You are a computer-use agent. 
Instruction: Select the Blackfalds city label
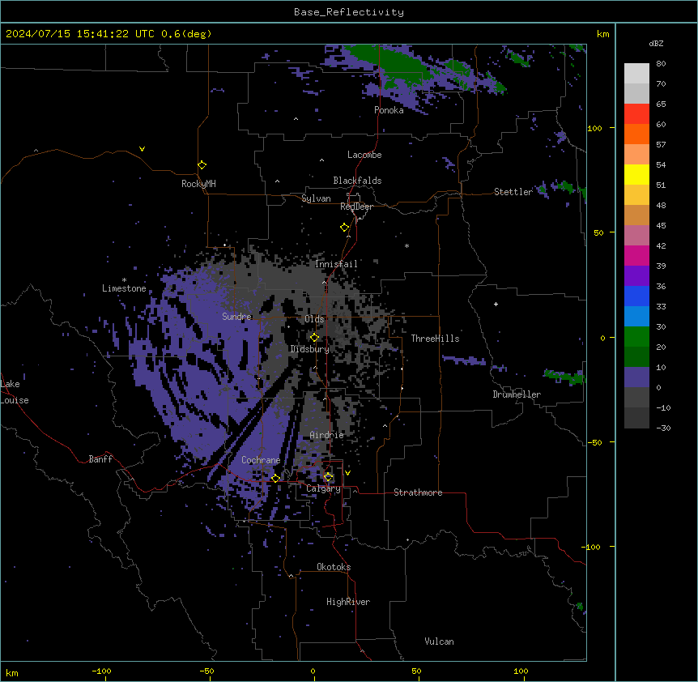click(x=357, y=181)
